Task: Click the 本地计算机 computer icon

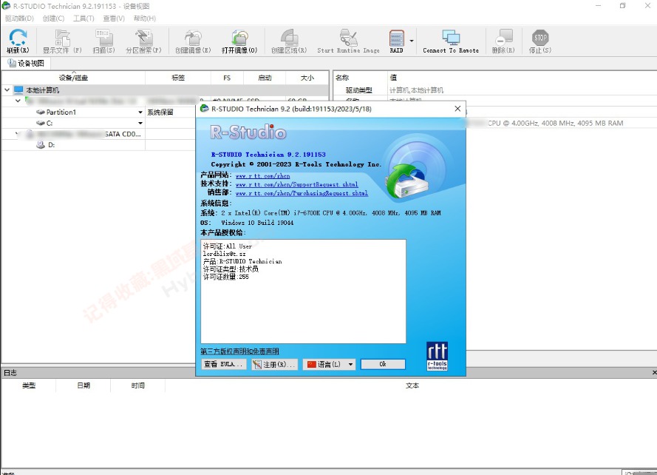Action: click(x=18, y=90)
